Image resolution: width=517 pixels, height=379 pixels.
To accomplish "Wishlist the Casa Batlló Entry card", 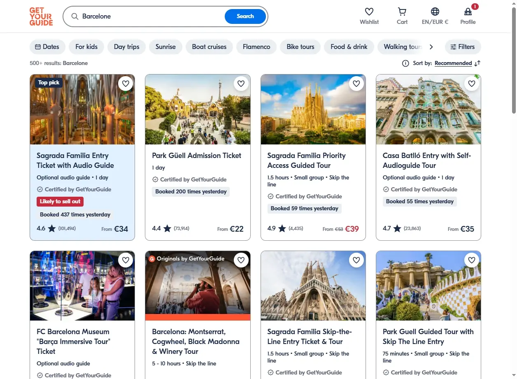I will click(472, 84).
